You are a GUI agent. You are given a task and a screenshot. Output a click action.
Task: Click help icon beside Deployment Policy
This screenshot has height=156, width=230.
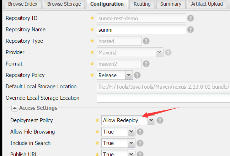point(160,120)
